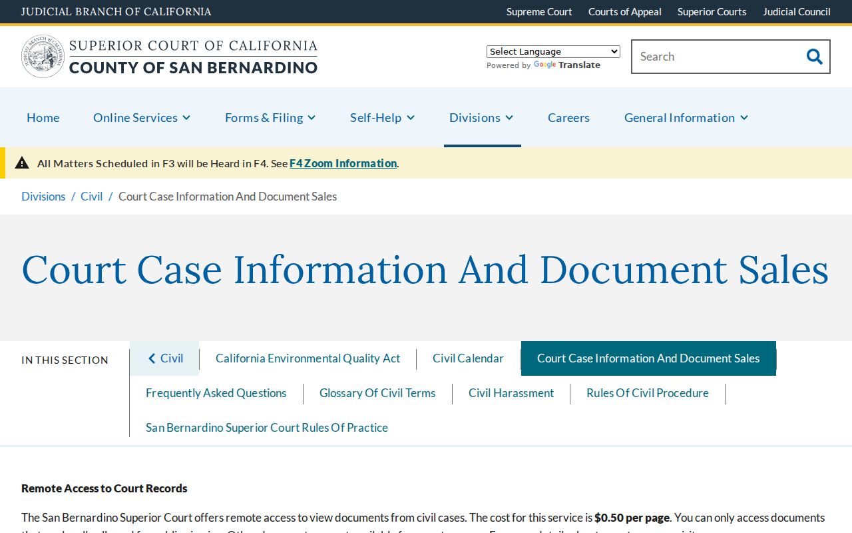Open the Select Language dropdown
The image size is (852, 533).
(x=553, y=51)
